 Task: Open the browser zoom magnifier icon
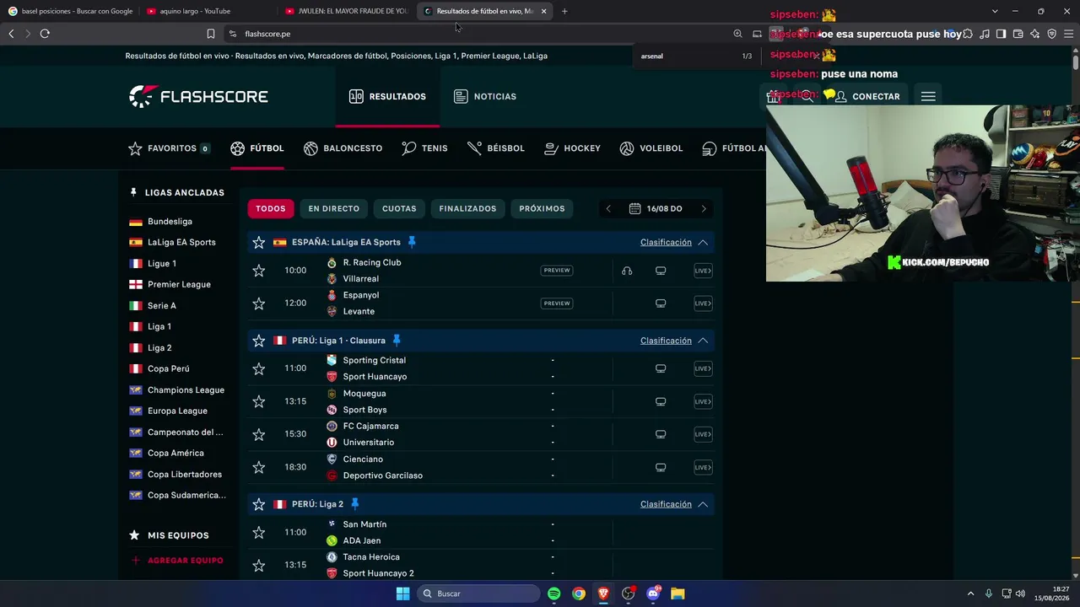737,34
